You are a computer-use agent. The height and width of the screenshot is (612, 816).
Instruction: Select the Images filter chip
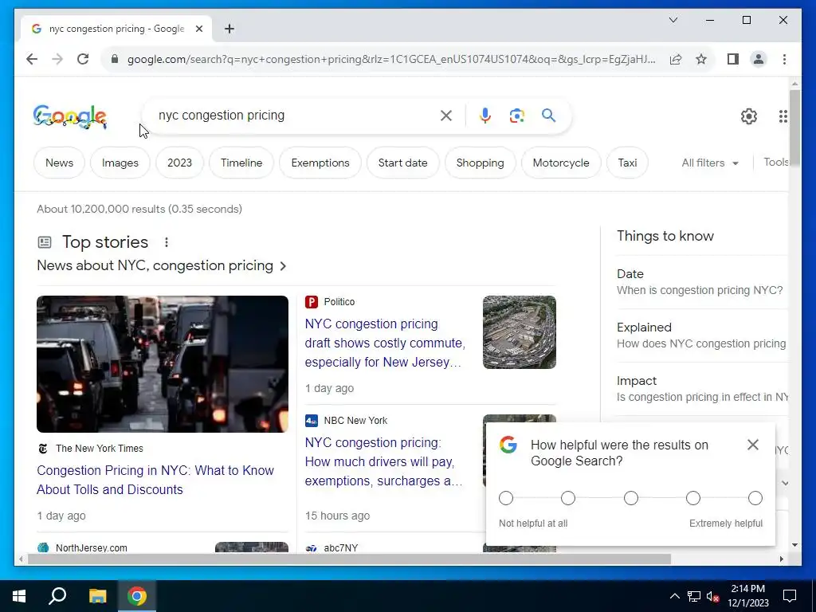tap(120, 163)
